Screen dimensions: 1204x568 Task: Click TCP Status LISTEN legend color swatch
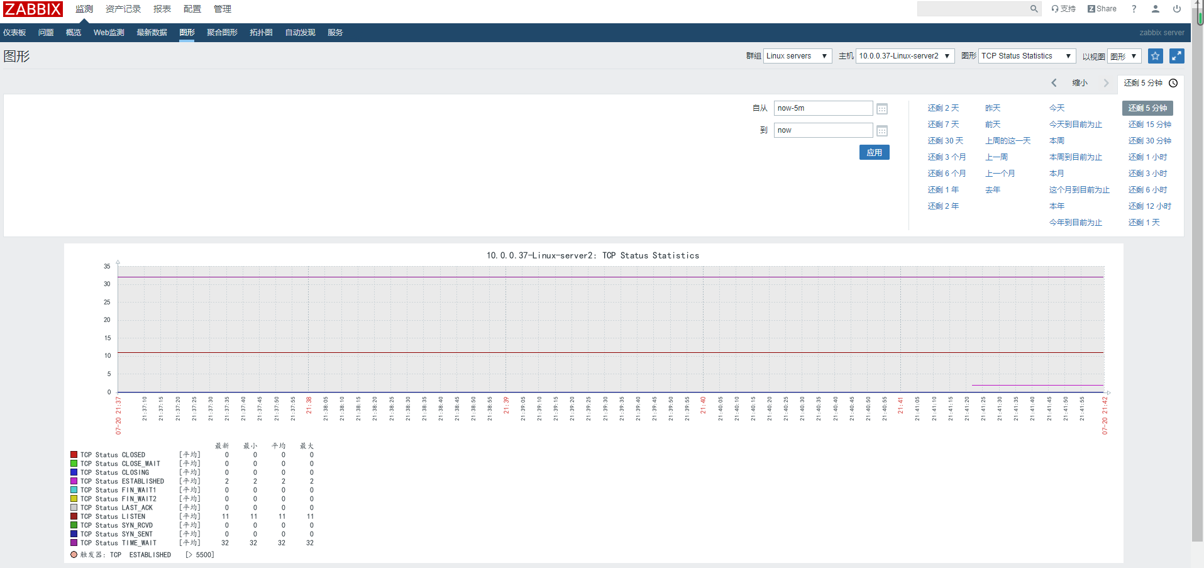(74, 516)
